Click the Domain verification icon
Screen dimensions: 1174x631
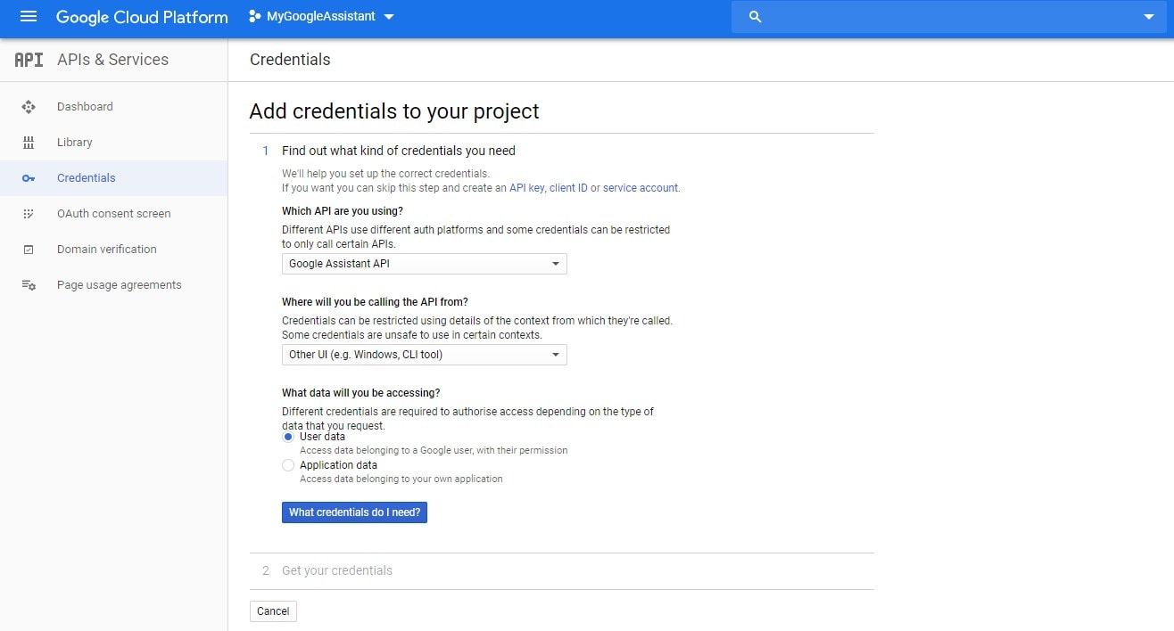click(x=29, y=250)
